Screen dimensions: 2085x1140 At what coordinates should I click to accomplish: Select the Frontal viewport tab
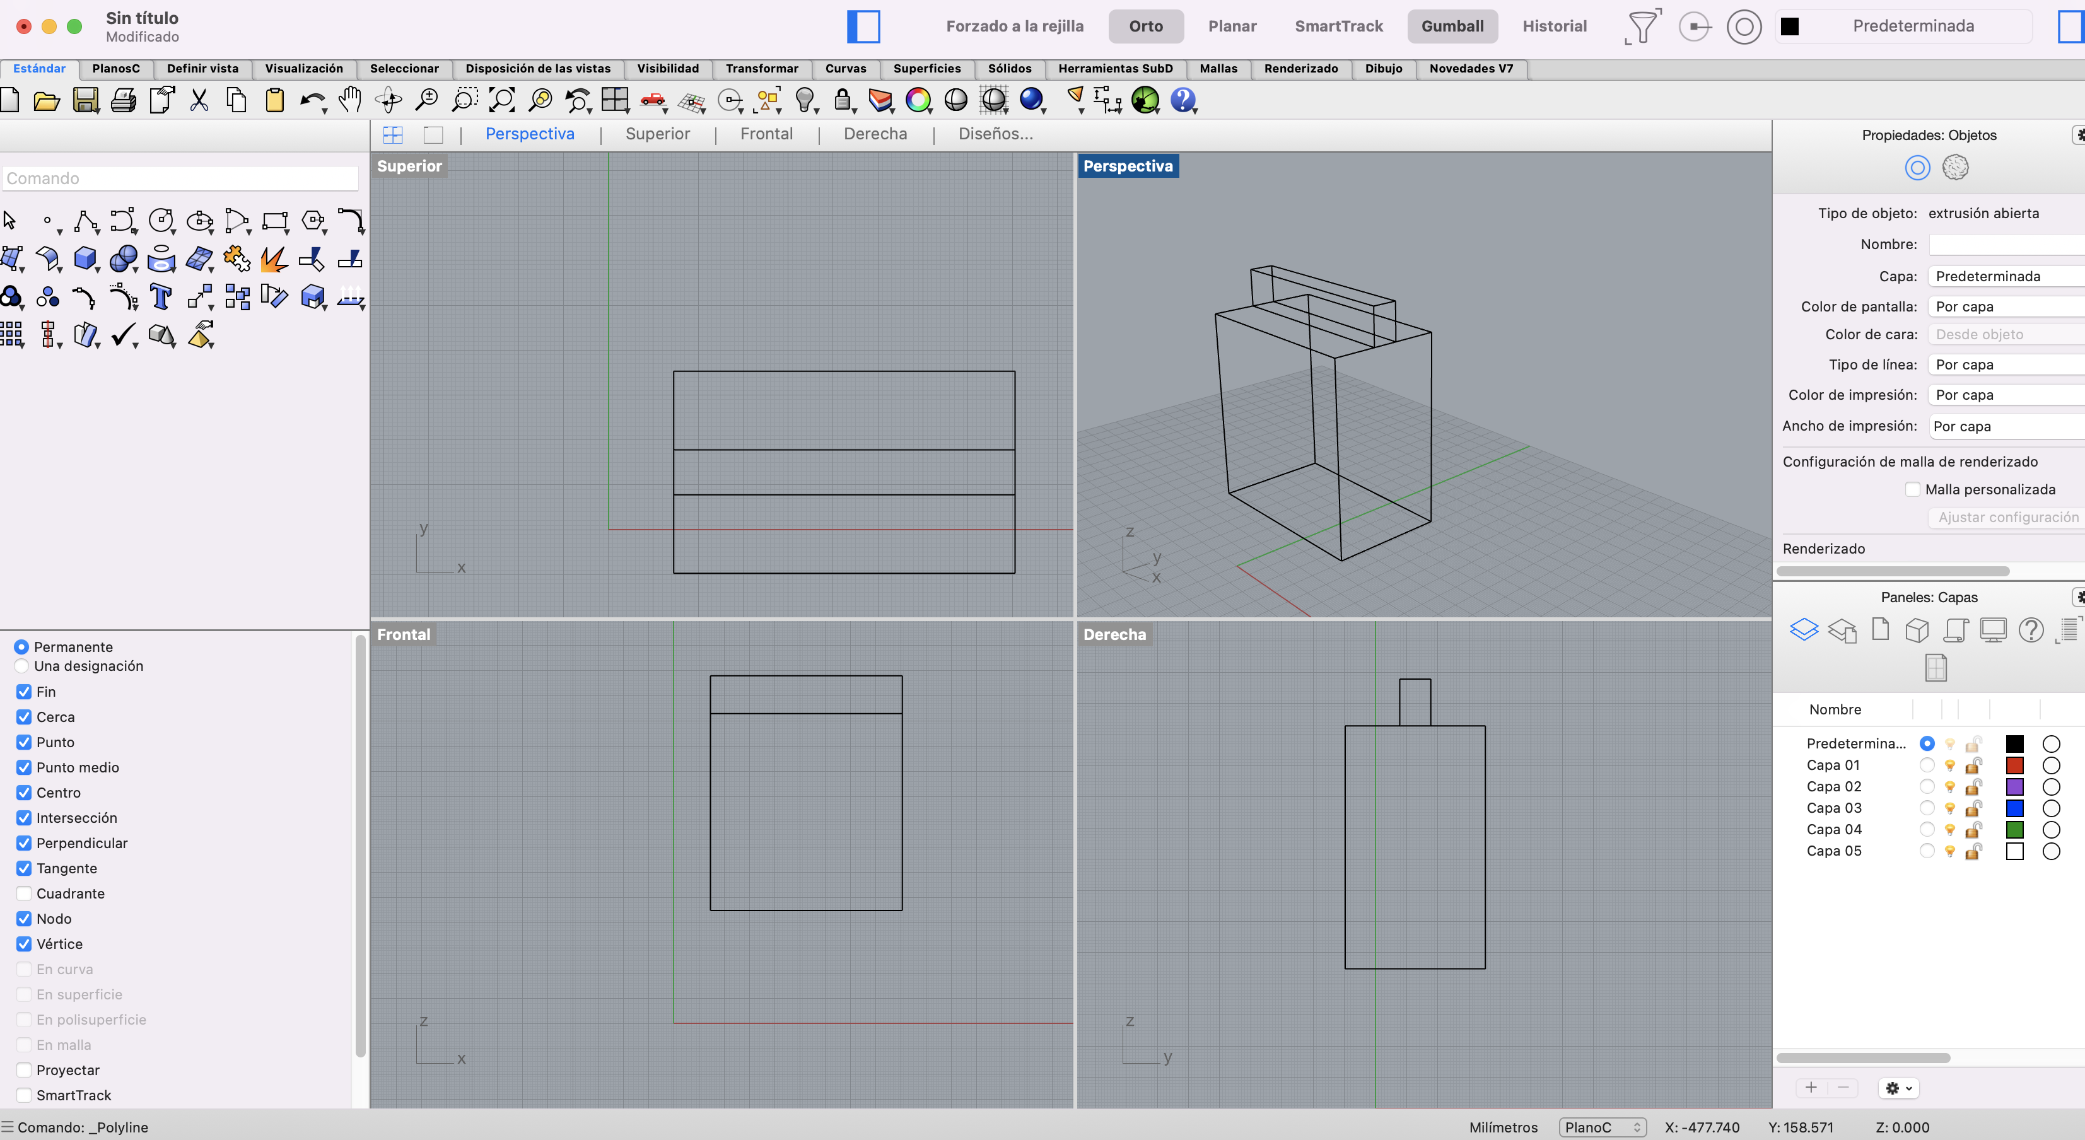coord(766,134)
